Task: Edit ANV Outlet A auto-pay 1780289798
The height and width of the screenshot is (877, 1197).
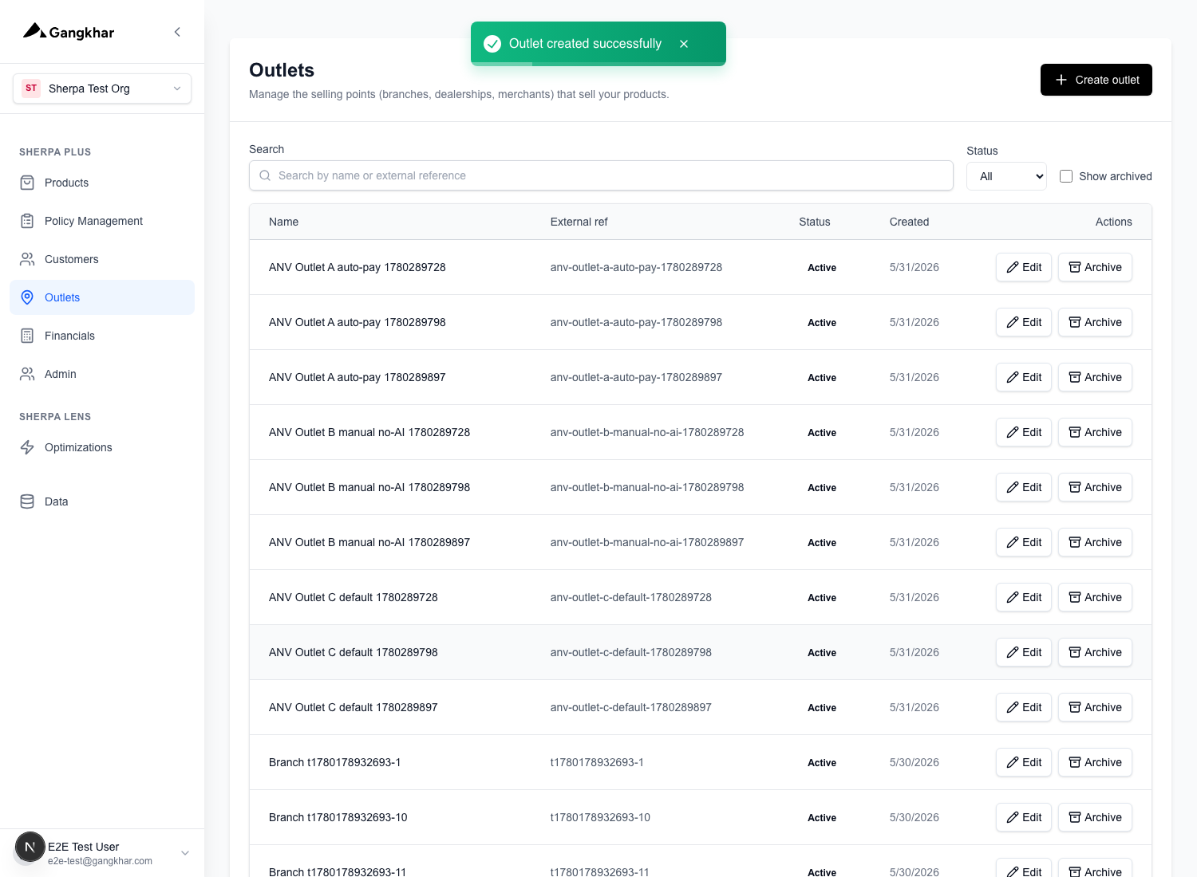Action: pos(1024,322)
